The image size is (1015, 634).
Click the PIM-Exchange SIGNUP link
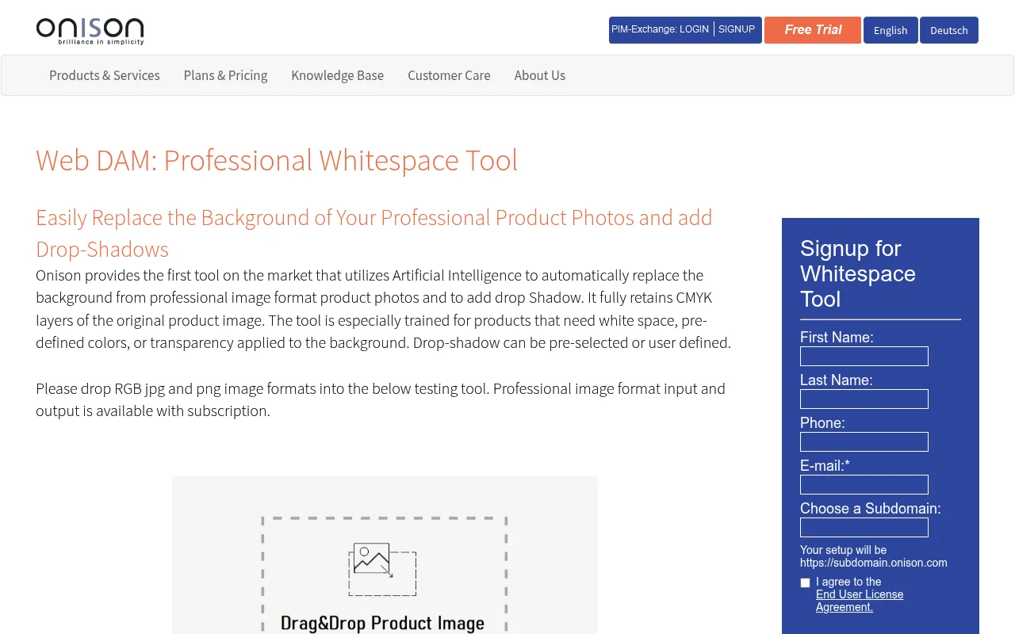tap(737, 29)
